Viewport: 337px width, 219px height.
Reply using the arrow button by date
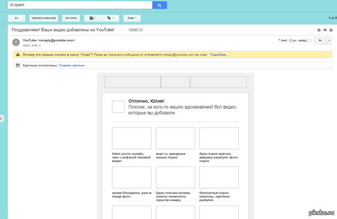point(320,41)
